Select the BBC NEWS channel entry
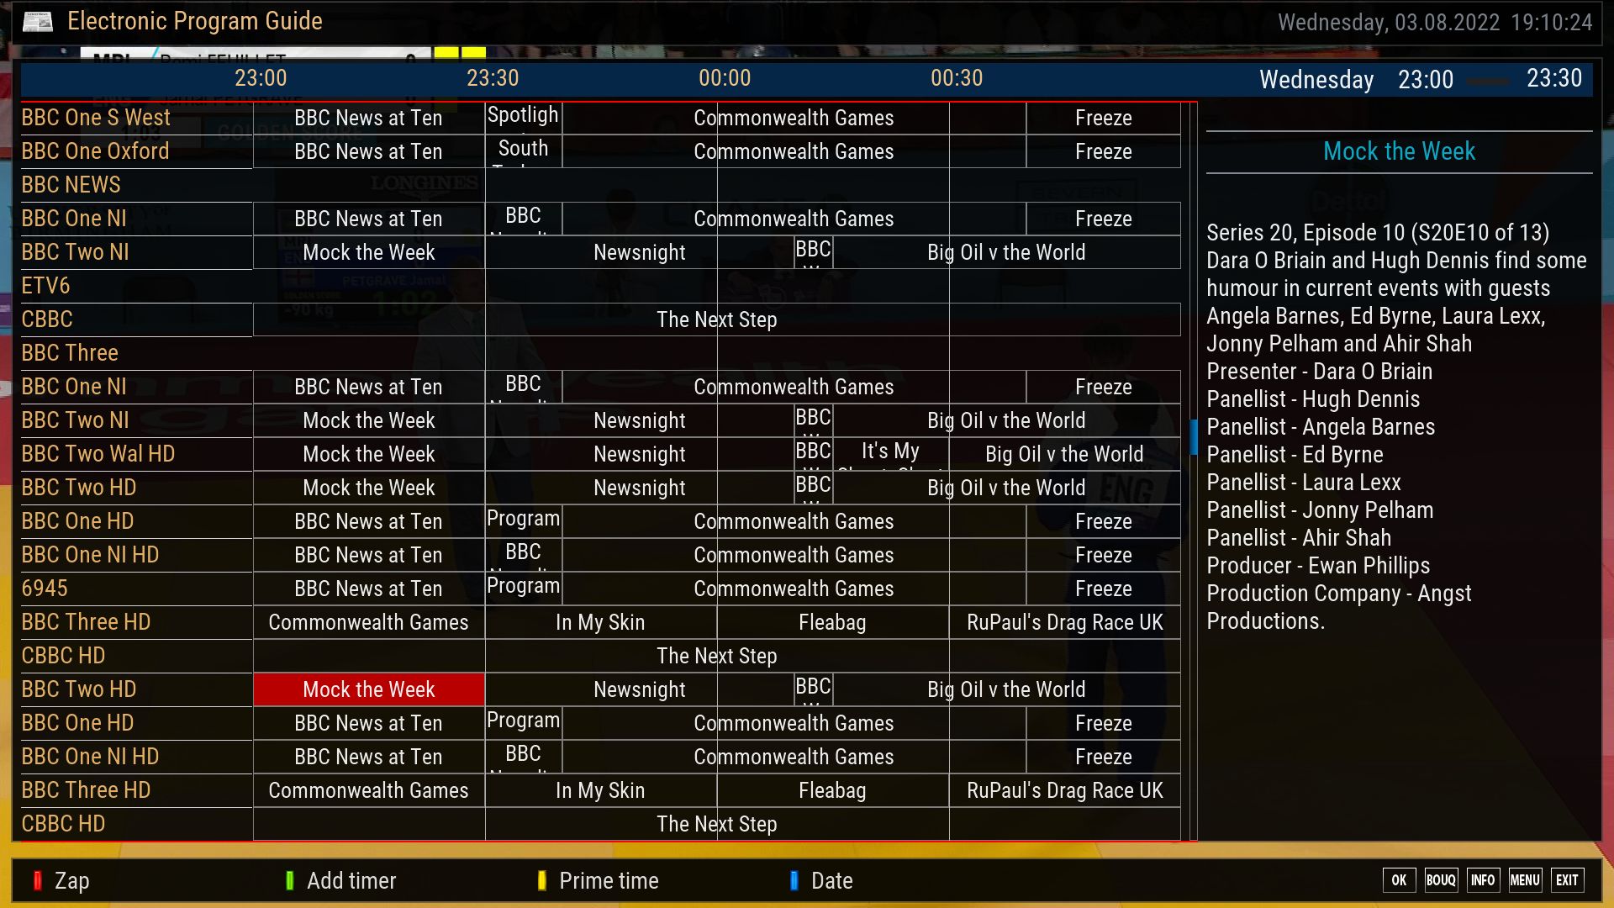 point(71,185)
